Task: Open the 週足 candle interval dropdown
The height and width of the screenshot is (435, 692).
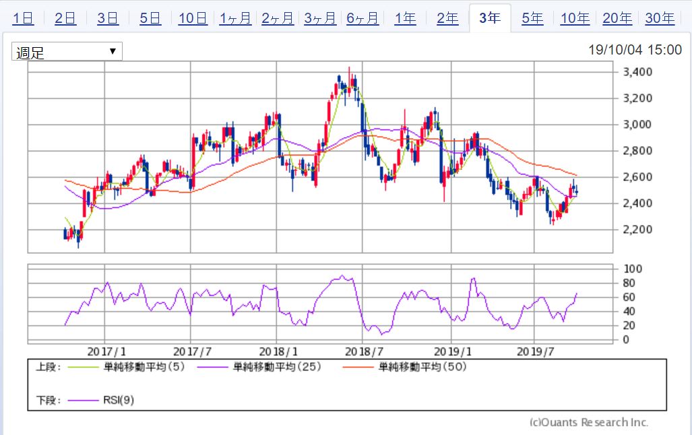Action: pyautogui.click(x=67, y=52)
